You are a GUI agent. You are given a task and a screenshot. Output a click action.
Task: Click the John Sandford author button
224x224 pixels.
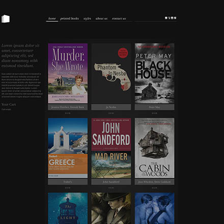click(x=111, y=182)
